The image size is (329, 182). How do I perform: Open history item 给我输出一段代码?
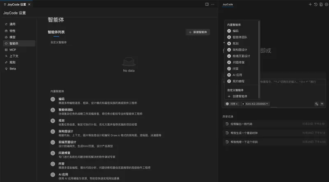pos(274,124)
